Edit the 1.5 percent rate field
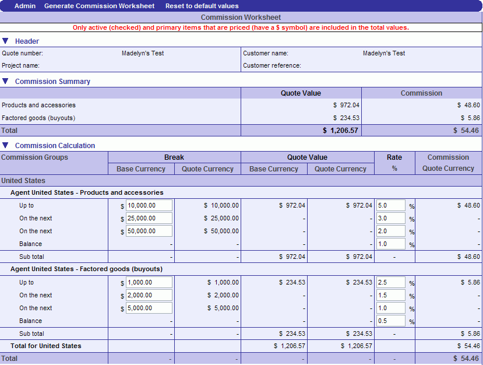483x365 pixels. click(x=390, y=295)
